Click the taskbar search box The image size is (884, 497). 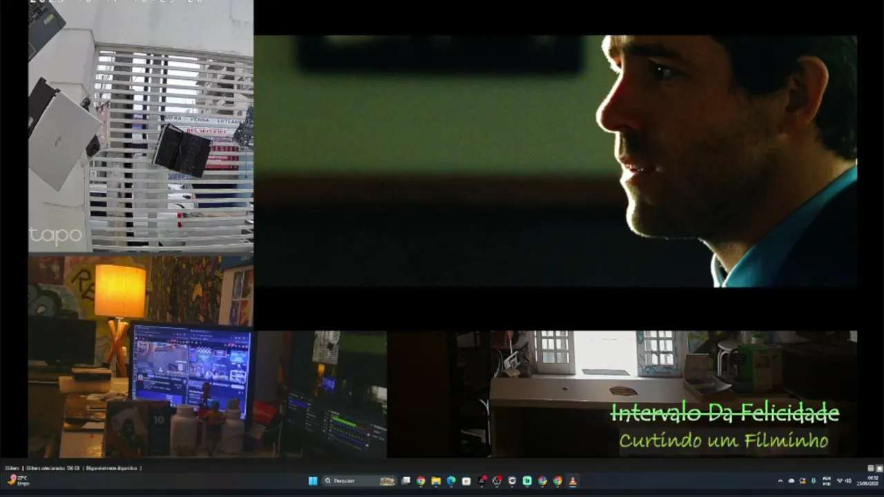point(360,481)
